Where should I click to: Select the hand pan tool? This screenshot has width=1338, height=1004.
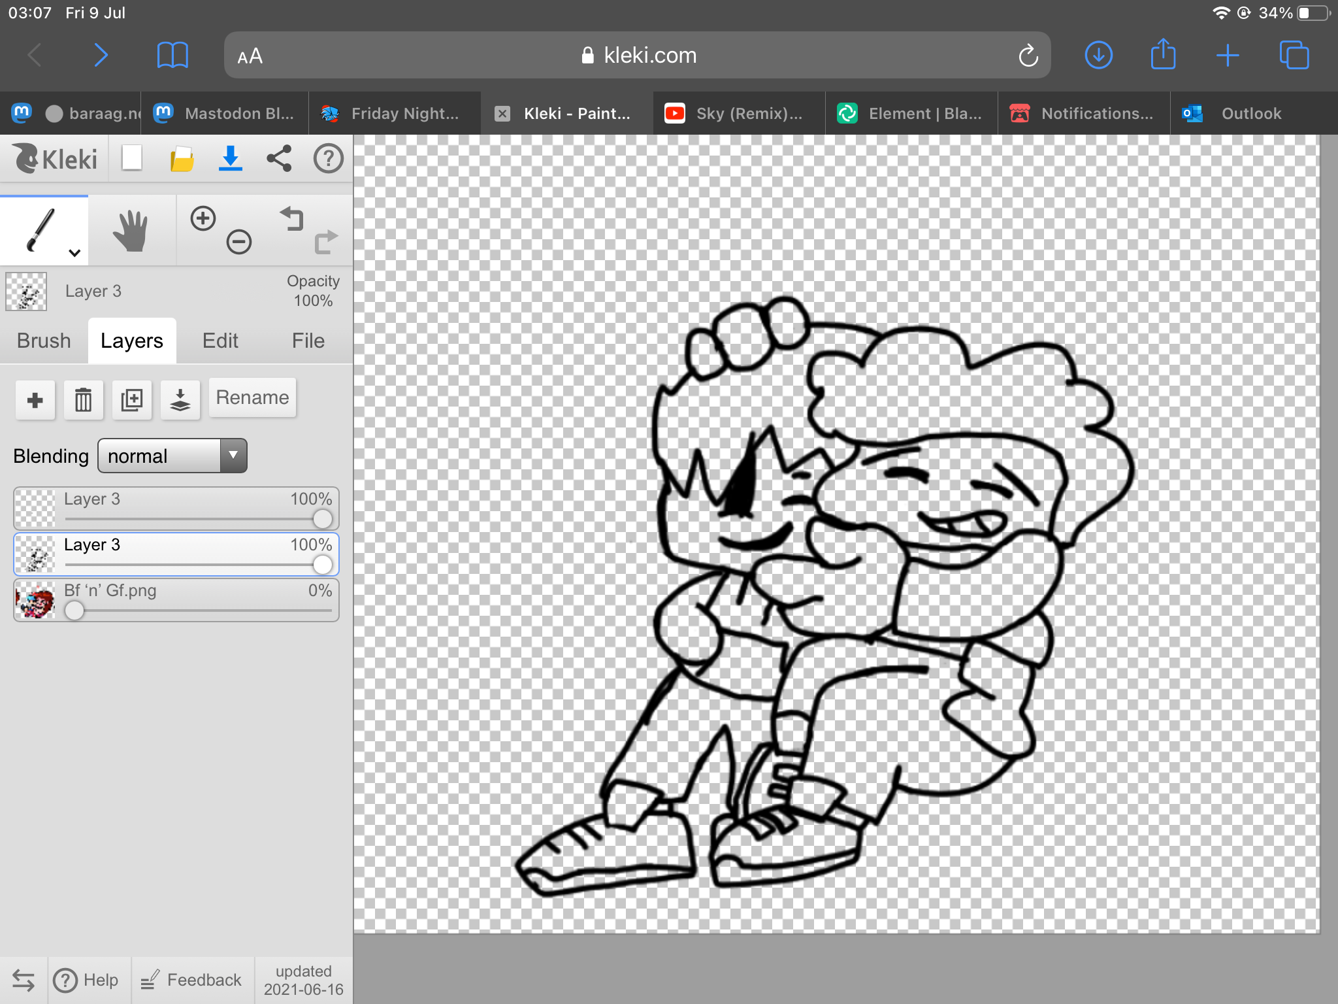(x=131, y=231)
